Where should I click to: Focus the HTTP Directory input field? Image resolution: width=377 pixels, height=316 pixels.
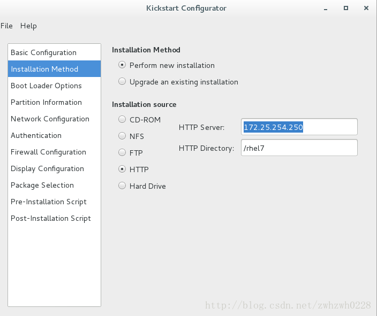(x=299, y=148)
